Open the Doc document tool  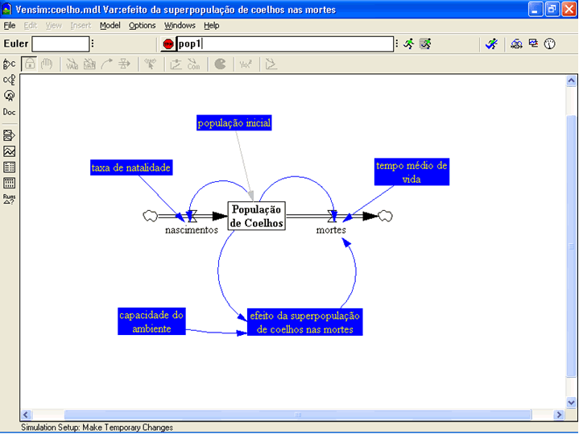click(x=10, y=112)
